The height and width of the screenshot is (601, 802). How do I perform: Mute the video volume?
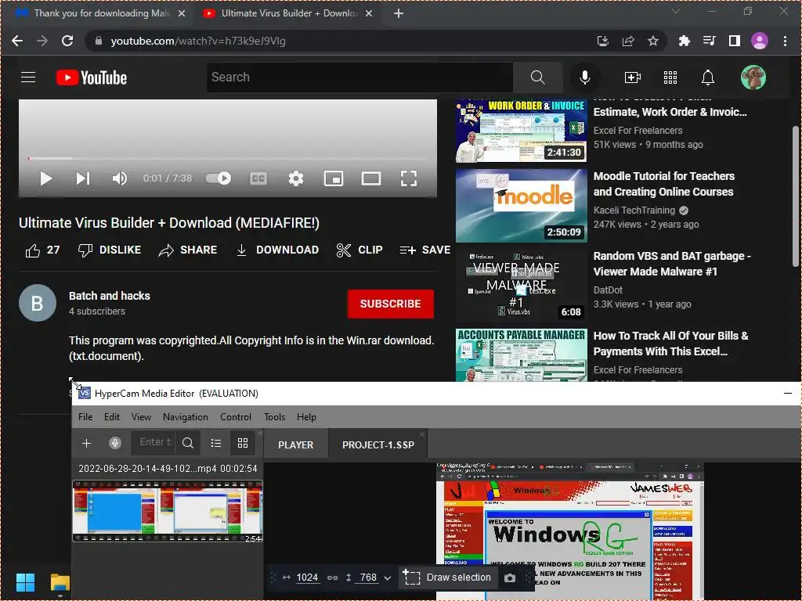tap(119, 178)
